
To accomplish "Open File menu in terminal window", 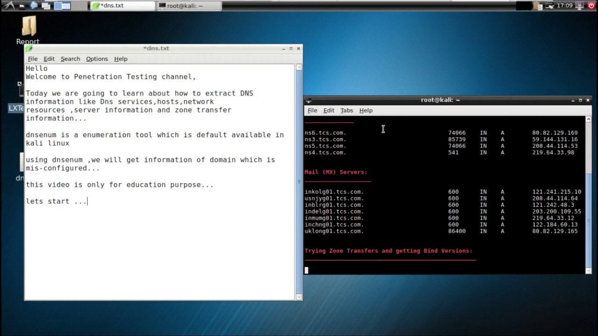I will click(312, 111).
